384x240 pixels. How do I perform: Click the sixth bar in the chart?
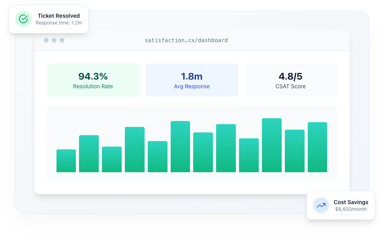[180, 147]
